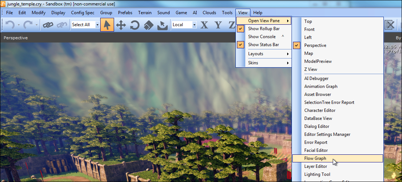Open the Modify menu
The height and width of the screenshot is (182, 402).
pos(39,12)
